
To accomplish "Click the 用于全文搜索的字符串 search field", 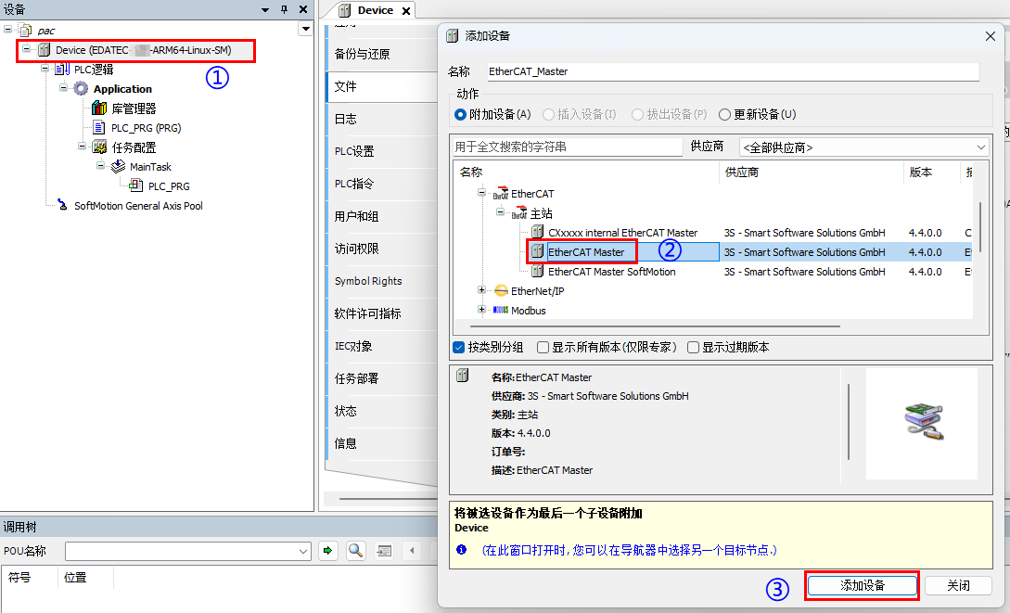I will [x=567, y=147].
